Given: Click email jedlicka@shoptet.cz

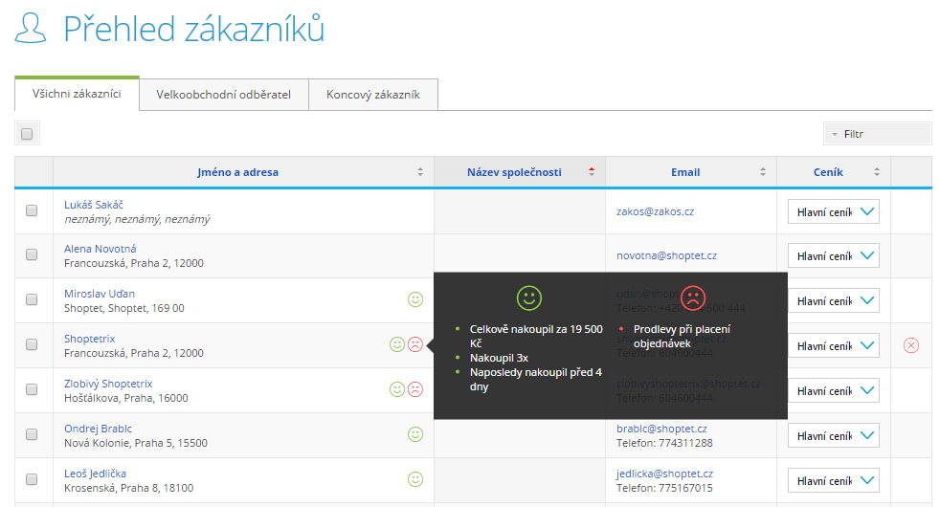Looking at the screenshot, I should 665,474.
